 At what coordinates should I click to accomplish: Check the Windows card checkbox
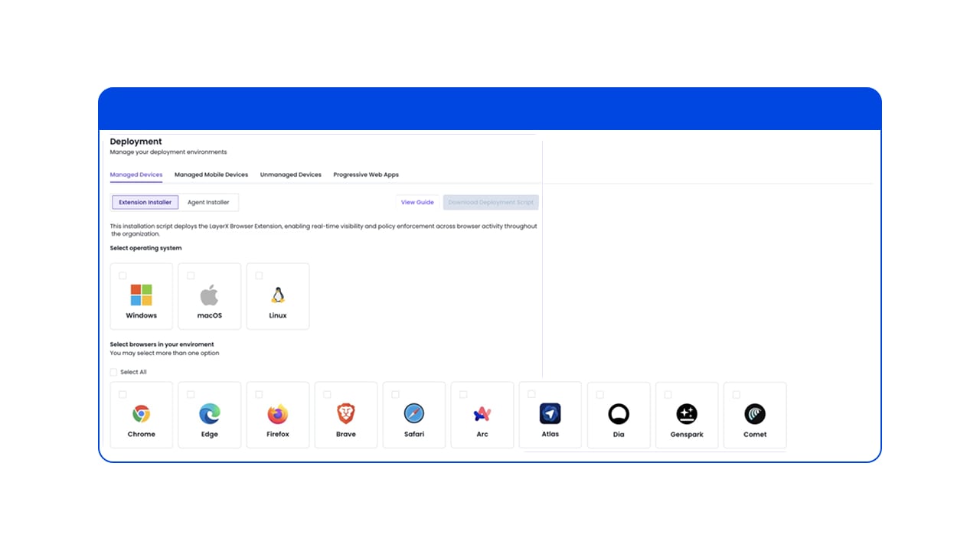click(x=122, y=275)
